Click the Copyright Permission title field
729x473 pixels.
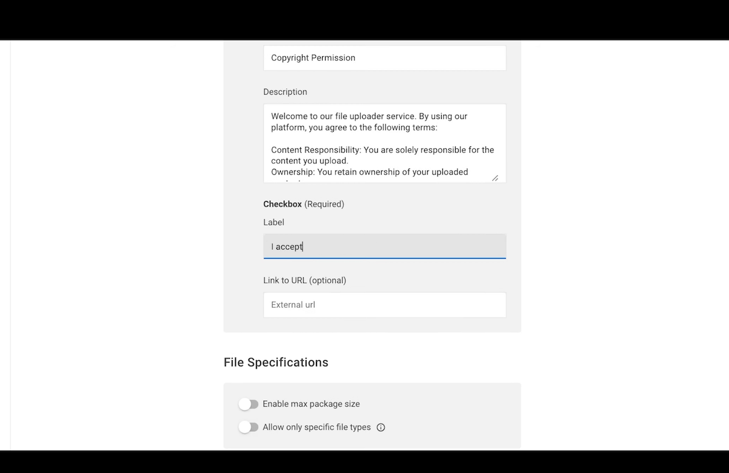385,58
